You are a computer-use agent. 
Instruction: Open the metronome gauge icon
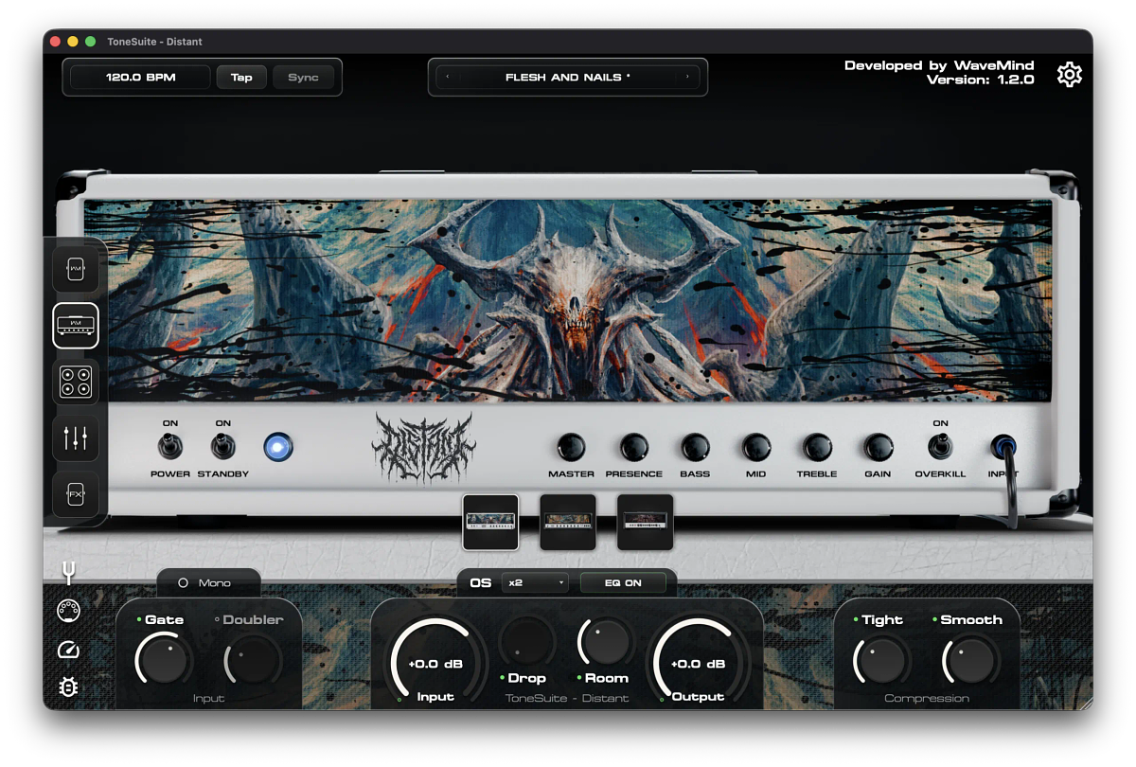[68, 650]
